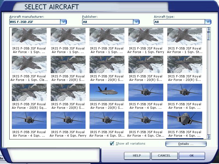Click the aircraft list scrollbar thumb
219x164 pixels.
tap(209, 36)
